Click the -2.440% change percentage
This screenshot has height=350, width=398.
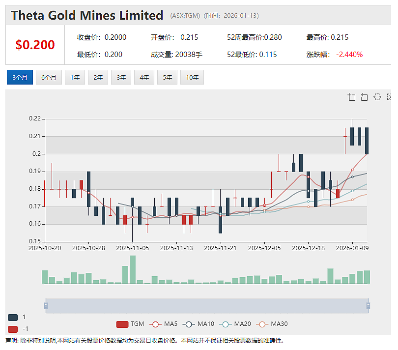[349, 55]
